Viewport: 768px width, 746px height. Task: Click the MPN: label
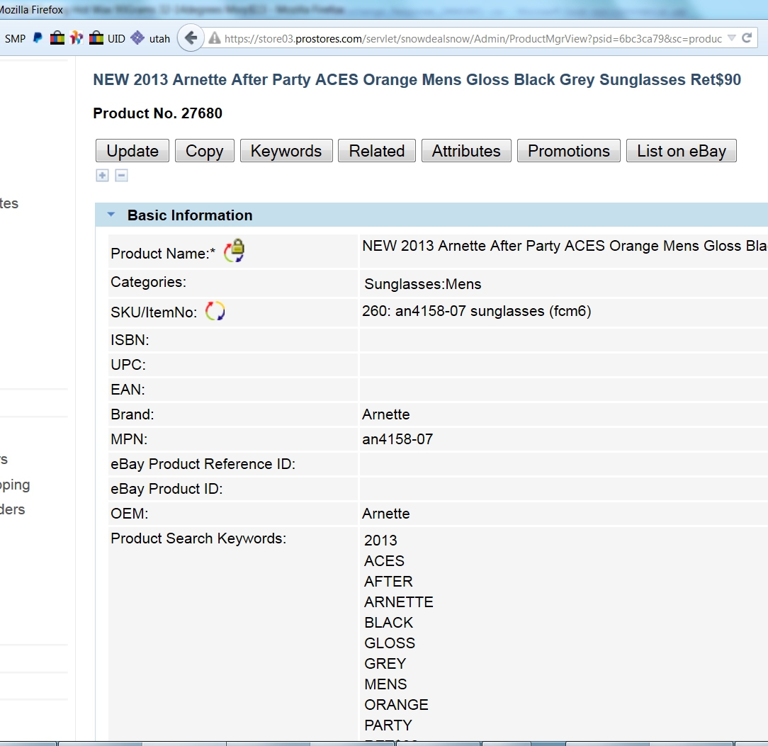tap(129, 439)
